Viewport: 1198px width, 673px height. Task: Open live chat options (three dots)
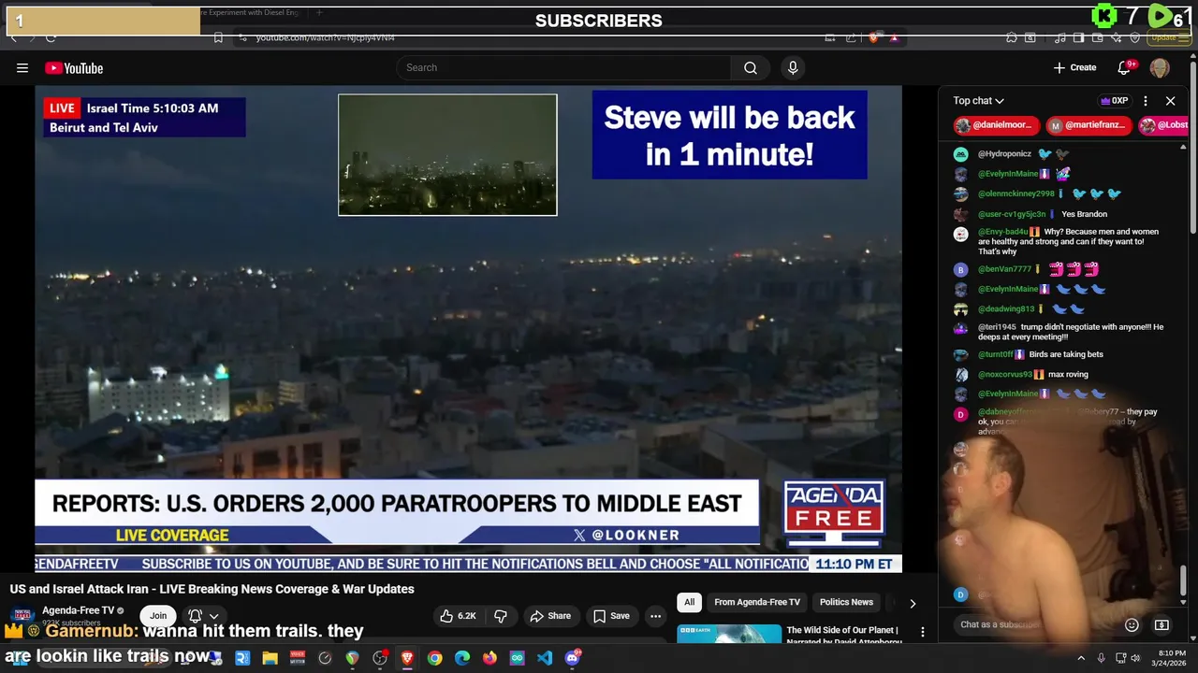pos(1146,101)
